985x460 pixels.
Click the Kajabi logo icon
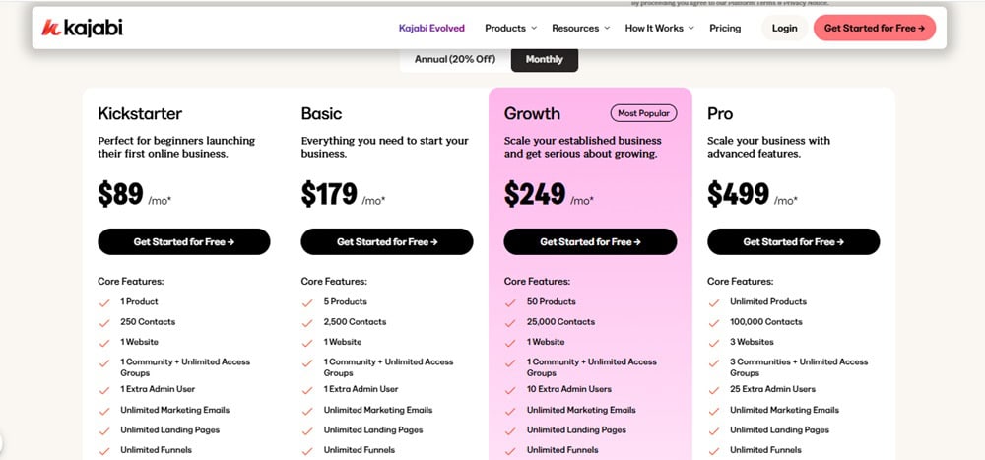pos(51,29)
